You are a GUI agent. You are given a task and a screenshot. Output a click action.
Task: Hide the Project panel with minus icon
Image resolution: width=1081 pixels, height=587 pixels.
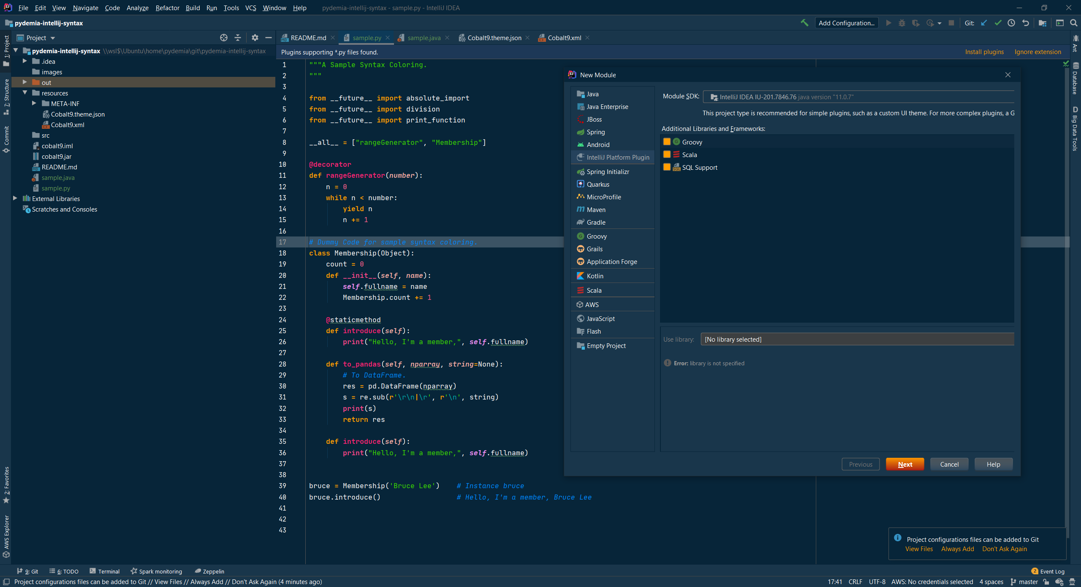coord(269,38)
